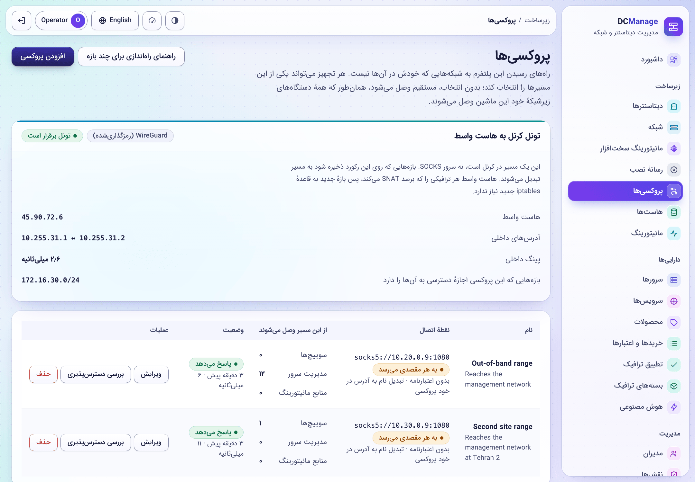Open مدیران admins menu item
Viewport: 695px width, 482px height.
625,454
